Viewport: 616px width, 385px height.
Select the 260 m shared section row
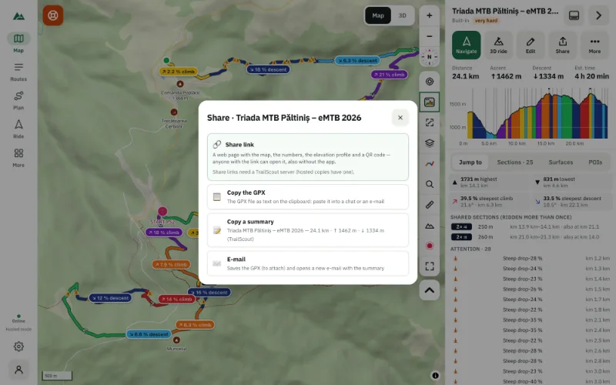point(531,237)
